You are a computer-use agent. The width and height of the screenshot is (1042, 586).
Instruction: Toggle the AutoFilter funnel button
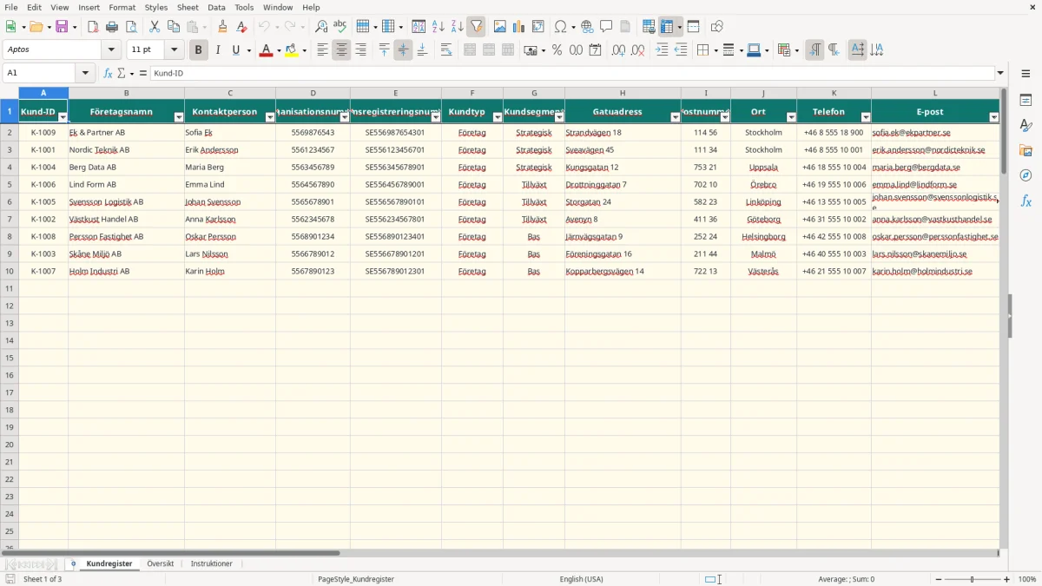click(x=476, y=27)
